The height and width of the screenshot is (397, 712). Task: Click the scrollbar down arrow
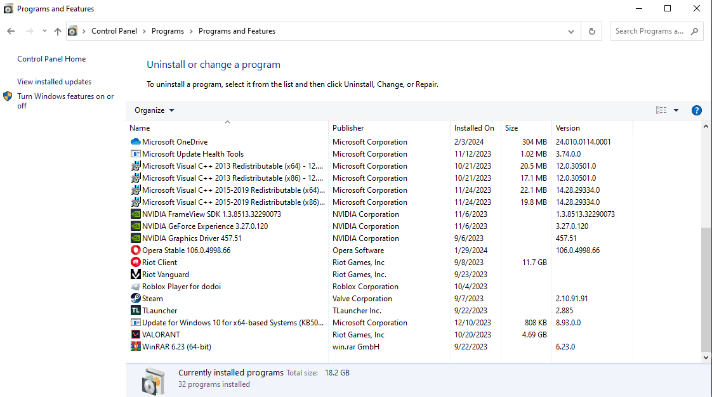(x=706, y=358)
